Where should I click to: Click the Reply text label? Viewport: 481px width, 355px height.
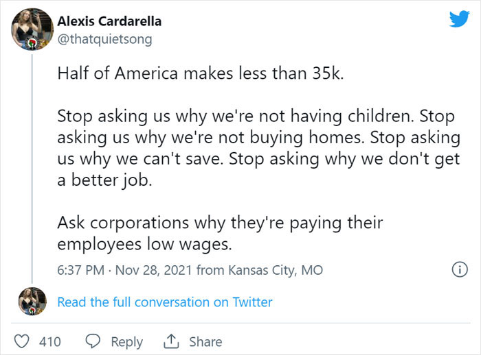[x=126, y=342]
